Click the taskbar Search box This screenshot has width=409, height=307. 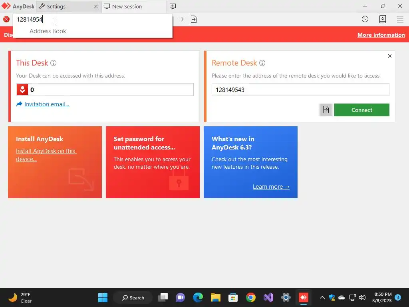pyautogui.click(x=133, y=297)
